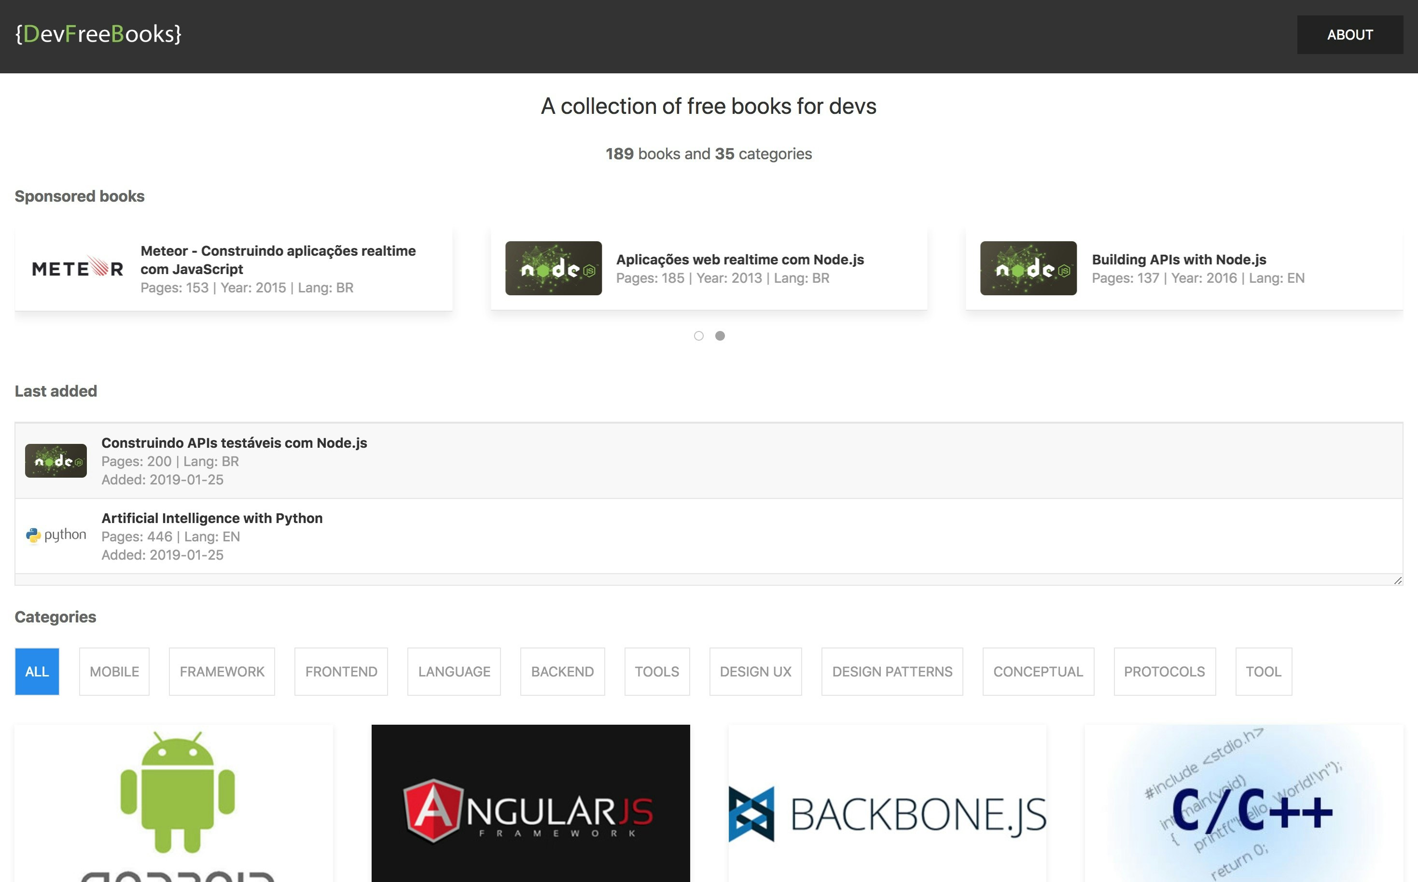Click the Node.js logo of Aplicações web realtime
Image resolution: width=1418 pixels, height=882 pixels.
click(553, 268)
